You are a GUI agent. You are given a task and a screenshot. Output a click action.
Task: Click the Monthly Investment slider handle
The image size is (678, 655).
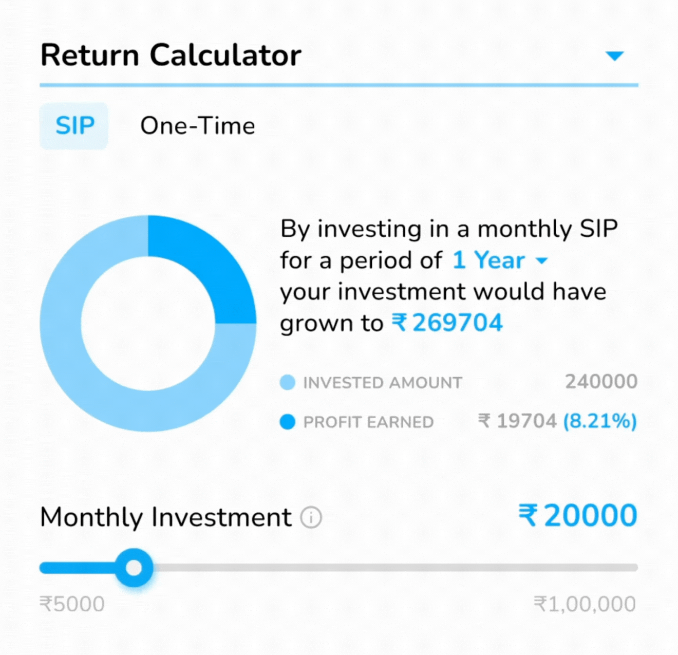pos(134,568)
